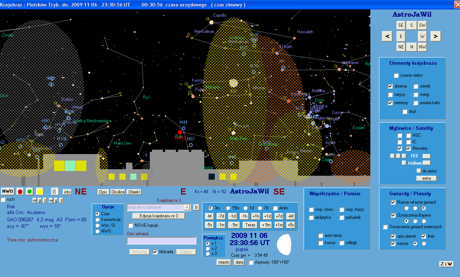Select the Wys. Sł. option
Image resolution: width=460 pixels, height=277 pixels.
pos(97,225)
